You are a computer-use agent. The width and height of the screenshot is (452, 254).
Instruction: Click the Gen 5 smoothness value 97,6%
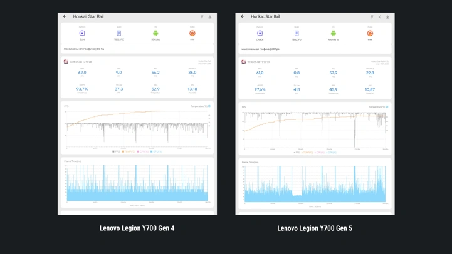click(x=260, y=89)
